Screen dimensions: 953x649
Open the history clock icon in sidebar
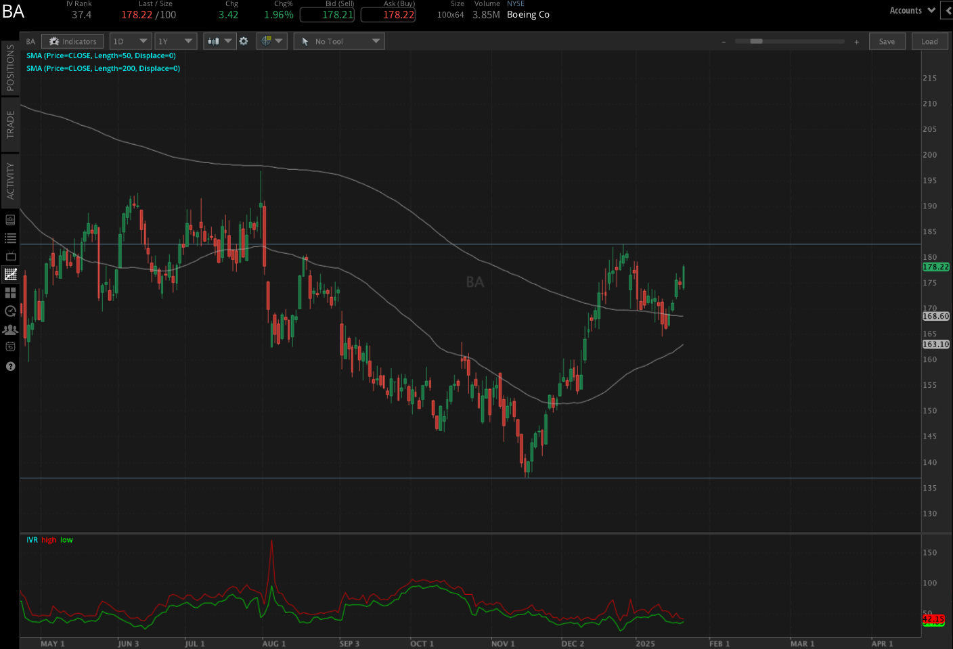10,311
